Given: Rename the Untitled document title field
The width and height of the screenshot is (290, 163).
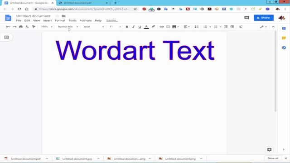Looking at the screenshot, I should tap(33, 16).
